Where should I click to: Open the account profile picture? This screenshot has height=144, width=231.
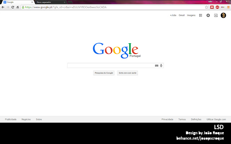click(223, 15)
